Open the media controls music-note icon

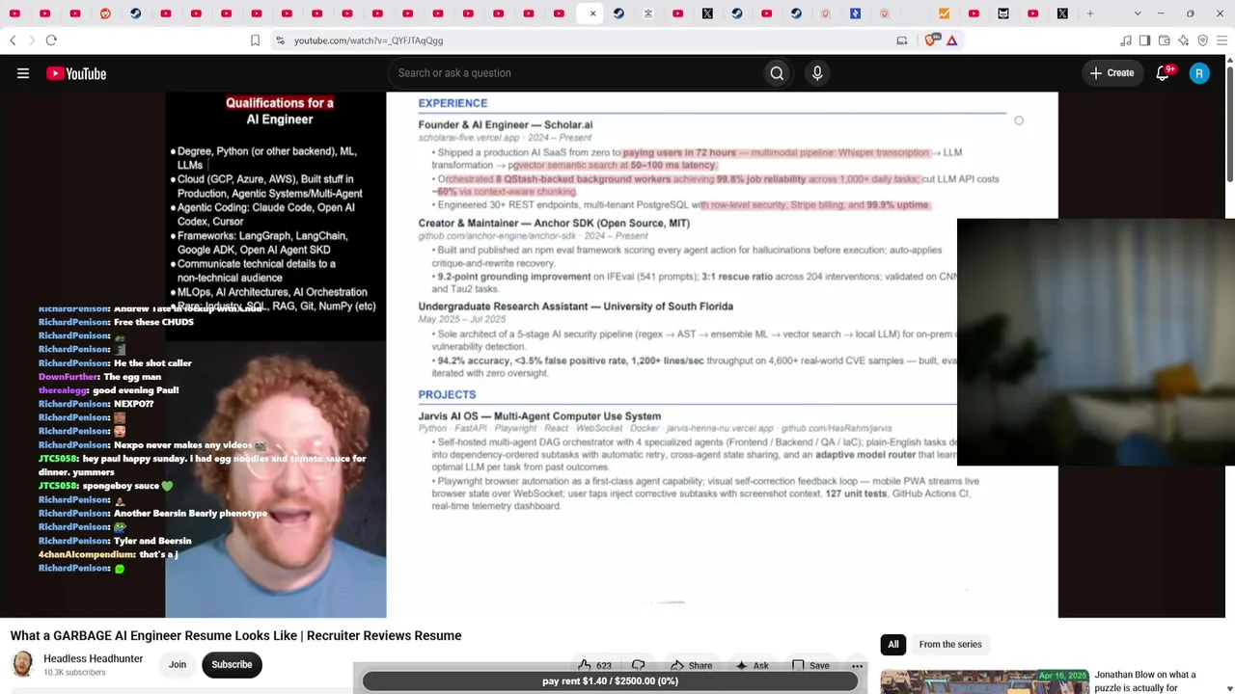(1126, 40)
